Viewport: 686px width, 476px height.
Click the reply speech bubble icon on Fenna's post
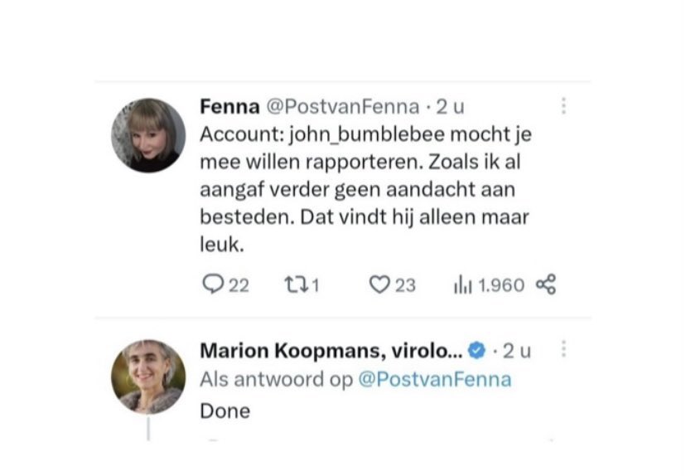(213, 285)
